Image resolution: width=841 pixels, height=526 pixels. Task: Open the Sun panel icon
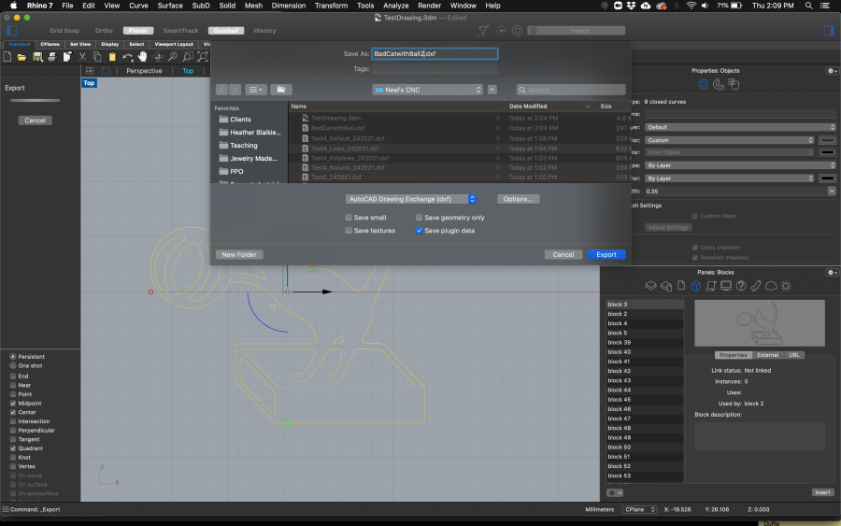pyautogui.click(x=786, y=286)
